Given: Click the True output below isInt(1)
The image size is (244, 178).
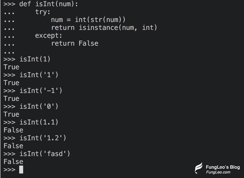Looking at the screenshot, I should click(x=11, y=67).
